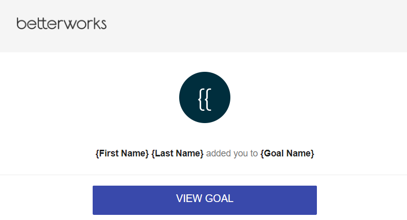This screenshot has height=220, width=407.
Task: Click the word "you" in notification sentence
Action: (242, 154)
